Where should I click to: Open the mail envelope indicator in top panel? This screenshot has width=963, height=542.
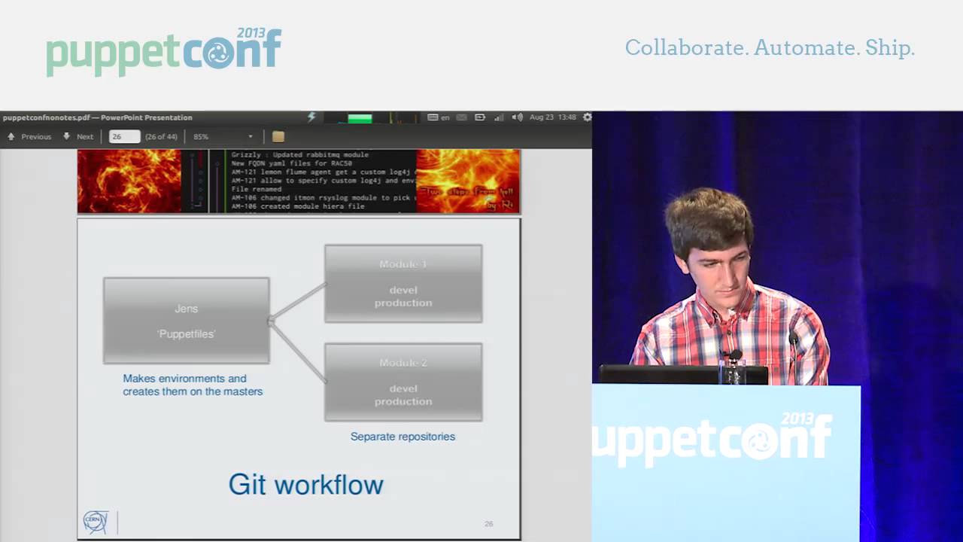462,117
